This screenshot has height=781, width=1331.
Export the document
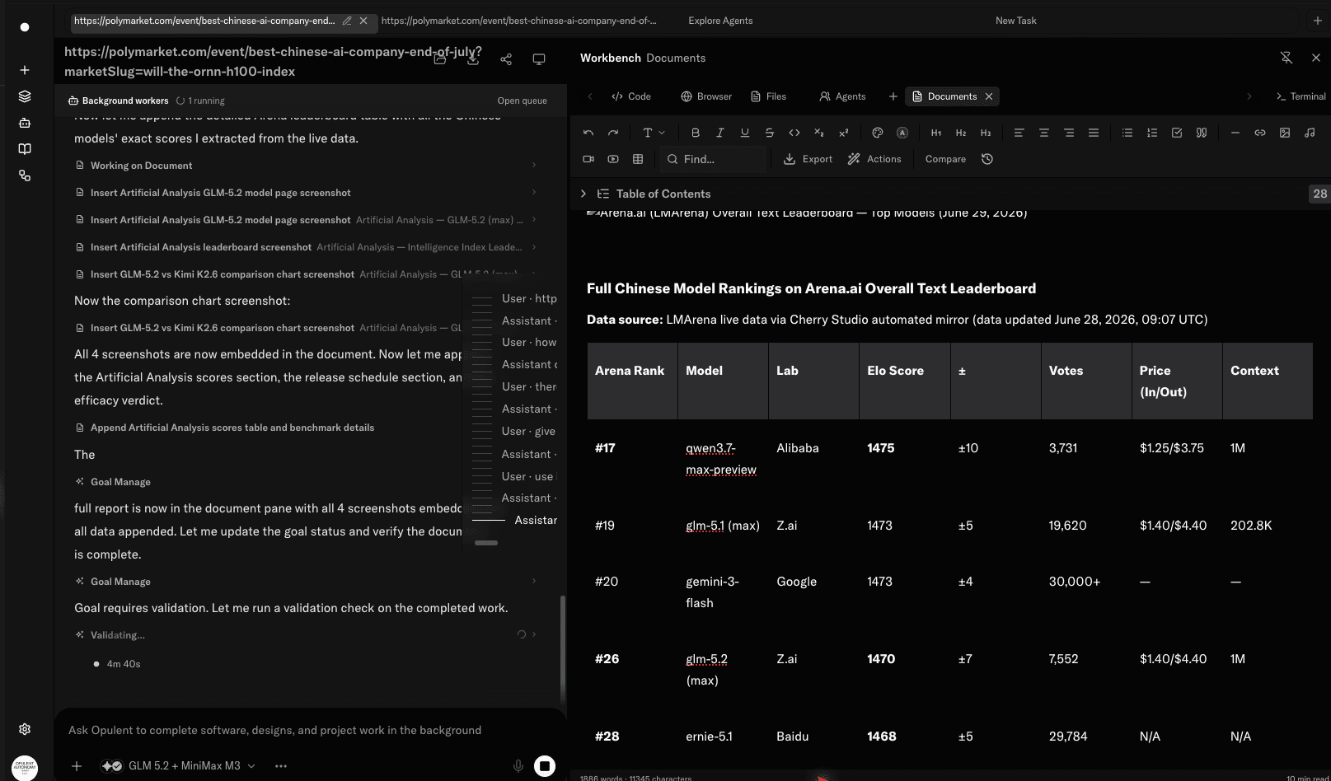808,159
